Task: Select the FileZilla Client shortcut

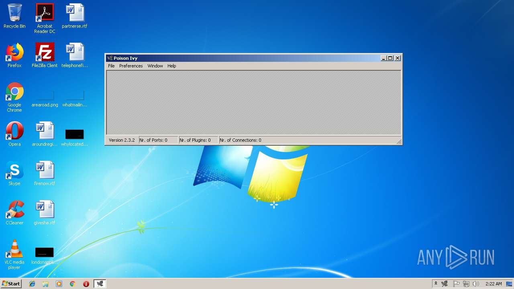Action: click(45, 55)
